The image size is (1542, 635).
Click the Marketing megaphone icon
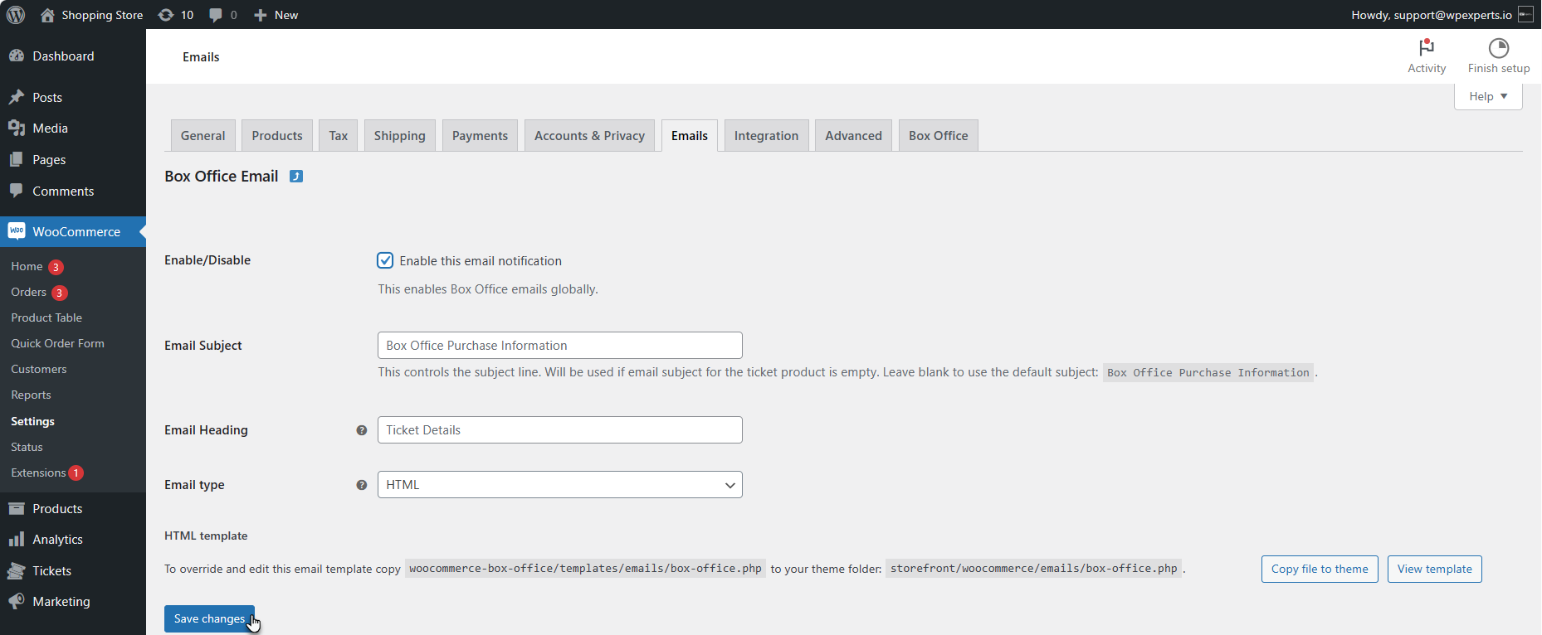click(17, 601)
